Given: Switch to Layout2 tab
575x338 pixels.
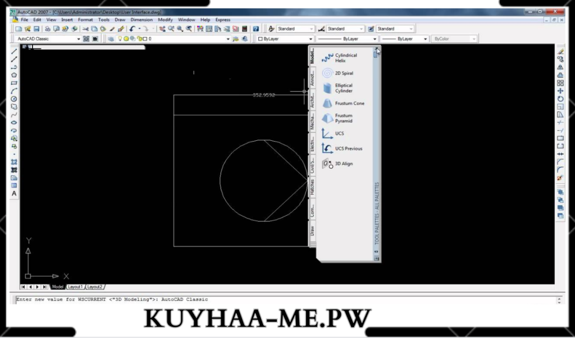Looking at the screenshot, I should point(94,287).
